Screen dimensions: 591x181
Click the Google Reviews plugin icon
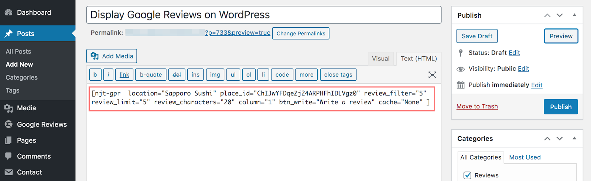point(8,124)
